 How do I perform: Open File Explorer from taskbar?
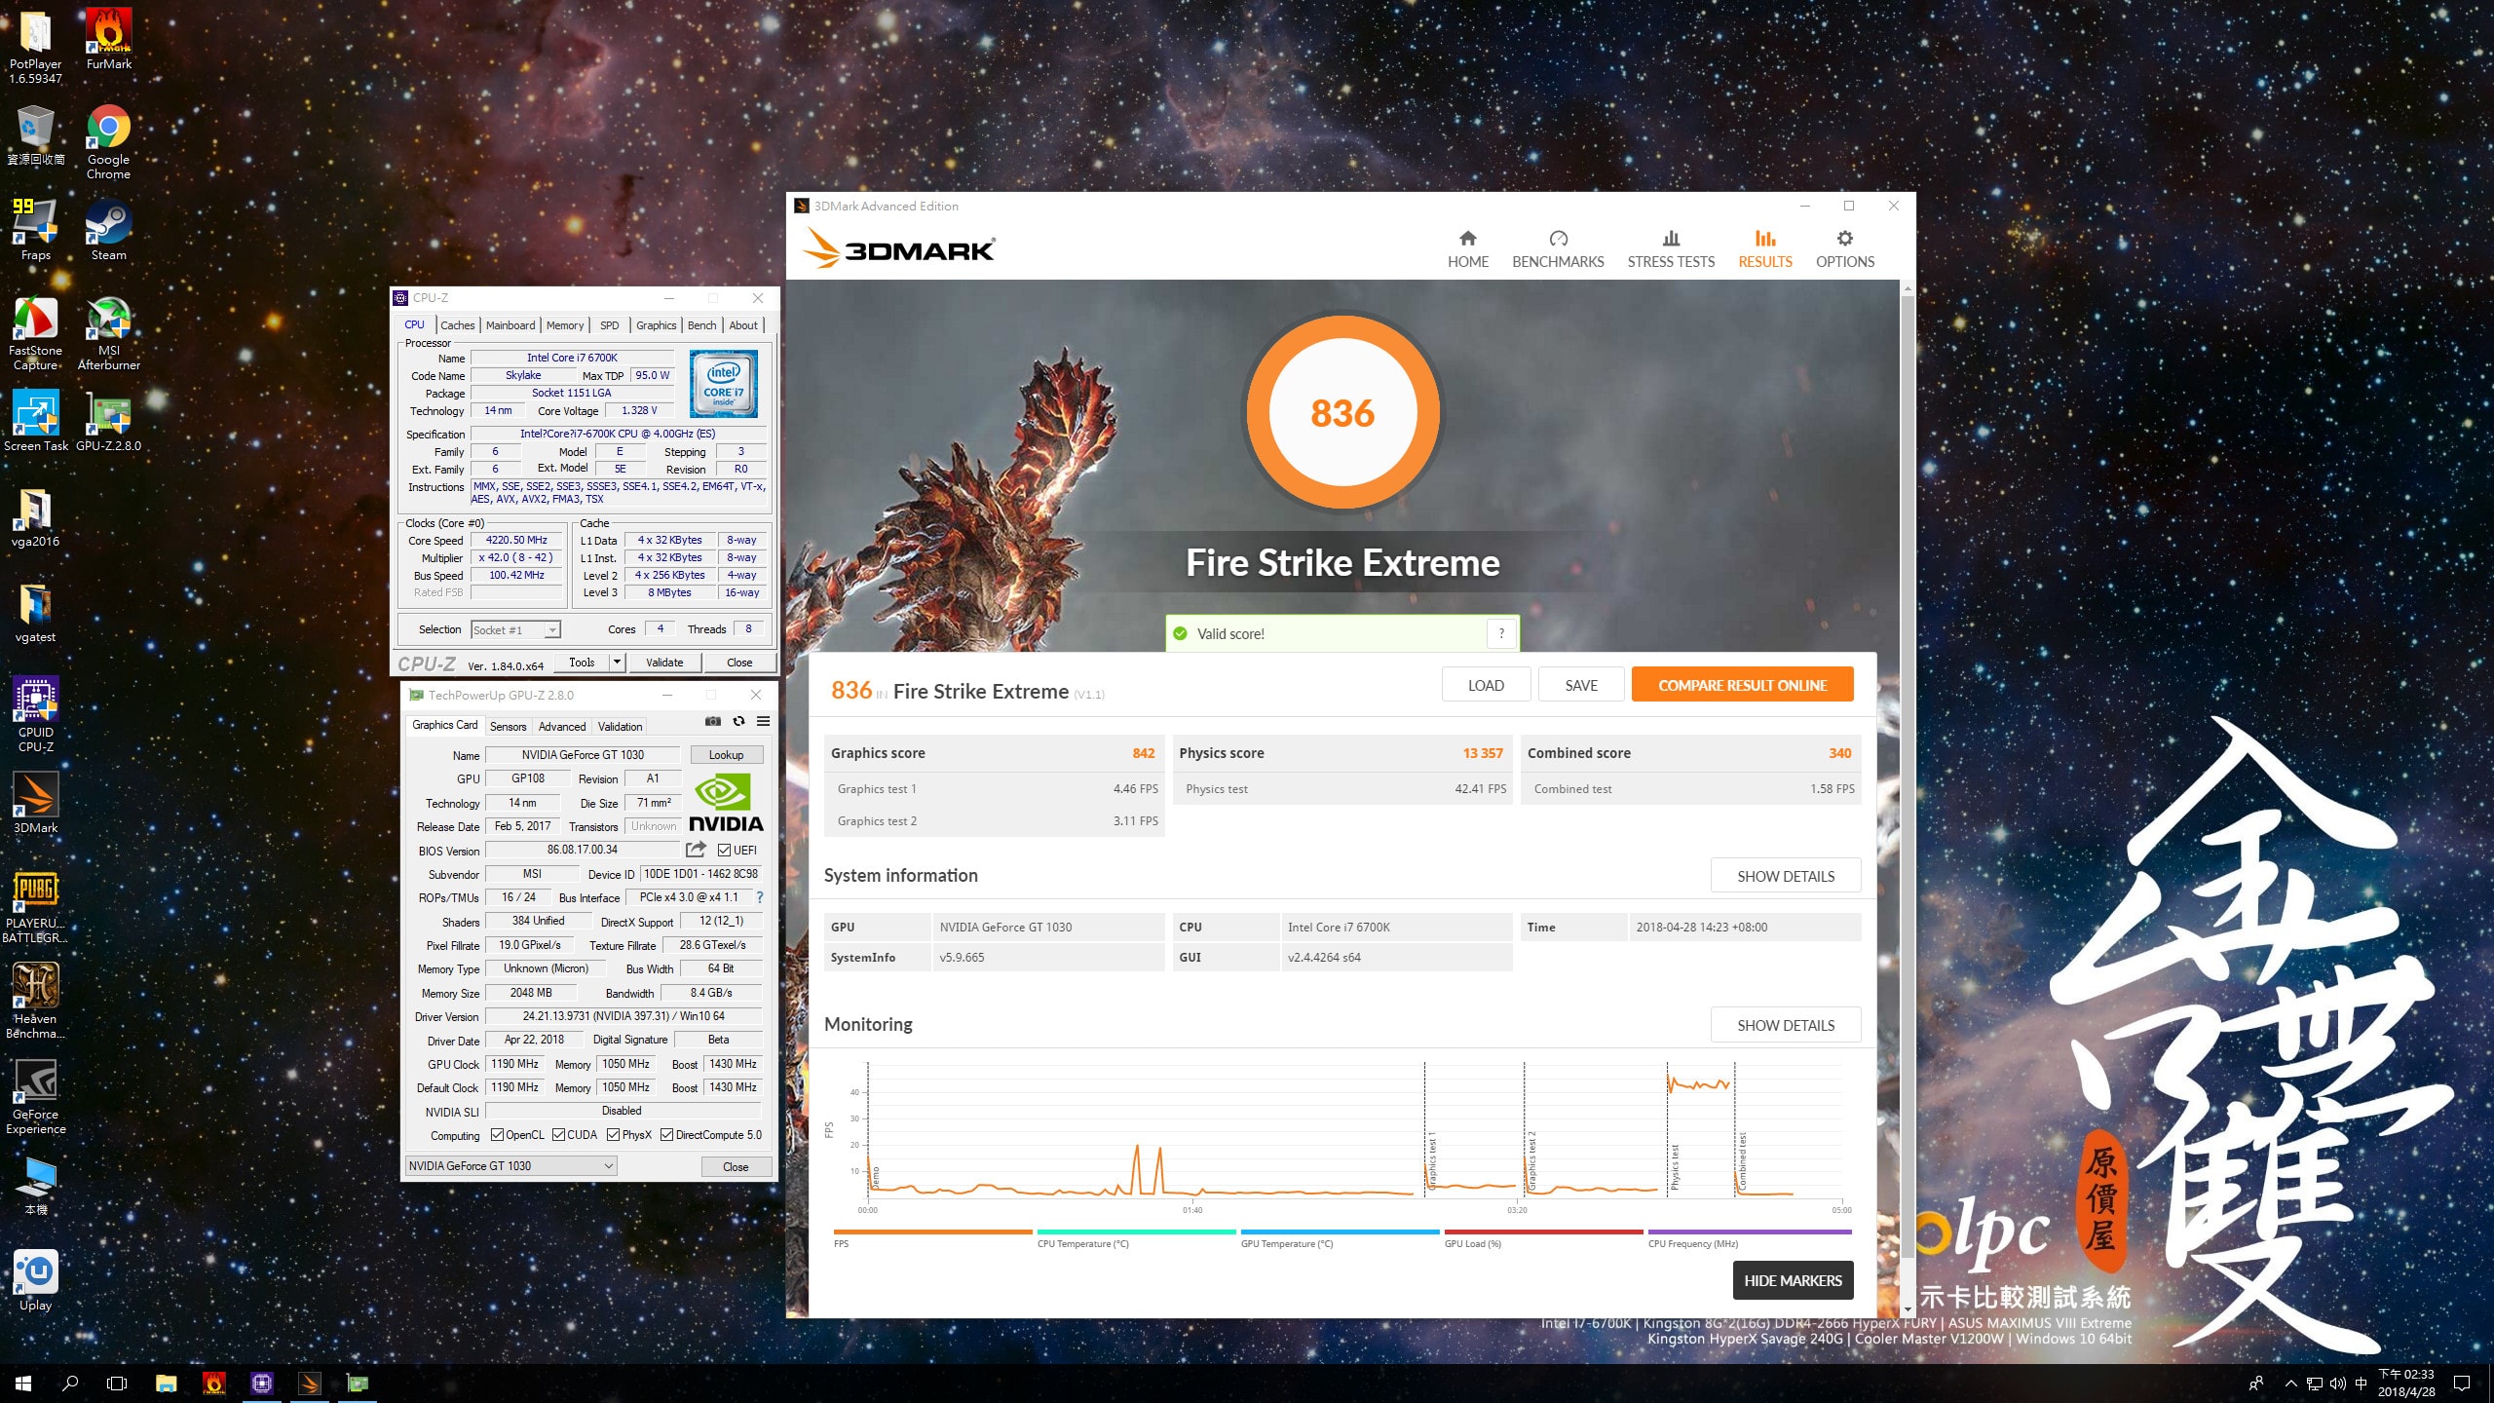tap(166, 1383)
